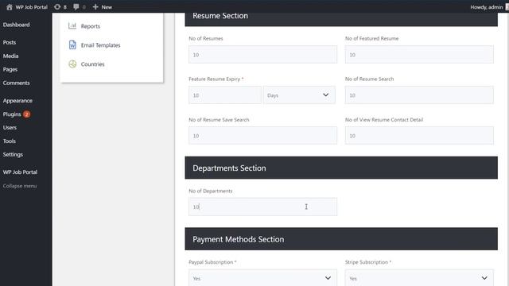Click the Countries globe icon
The image size is (509, 286).
point(72,64)
